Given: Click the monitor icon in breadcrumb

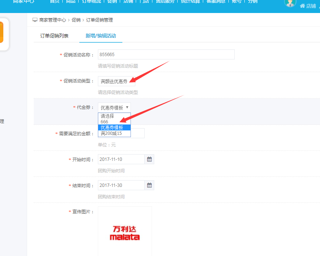Looking at the screenshot, I should tap(35, 20).
